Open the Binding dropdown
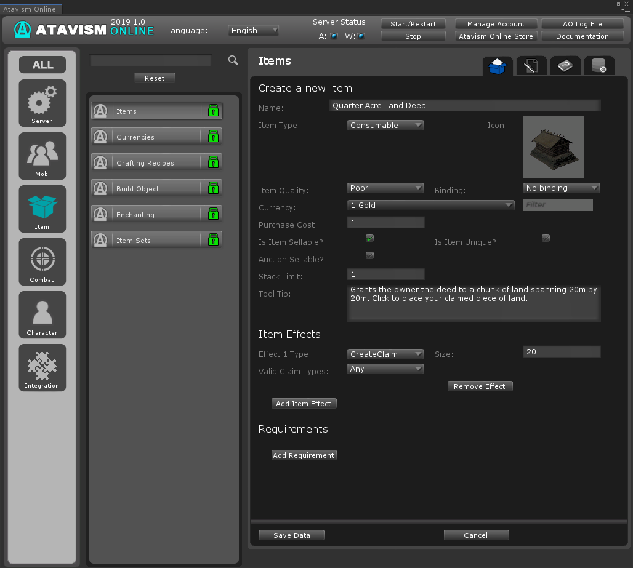Screen dimensions: 633x568 561,188
